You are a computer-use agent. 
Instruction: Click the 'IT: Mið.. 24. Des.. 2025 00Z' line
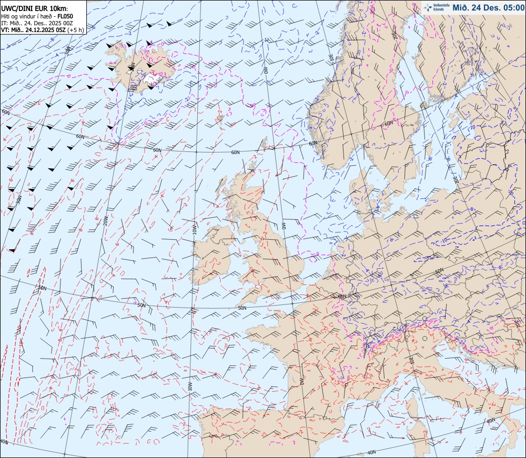pos(37,23)
